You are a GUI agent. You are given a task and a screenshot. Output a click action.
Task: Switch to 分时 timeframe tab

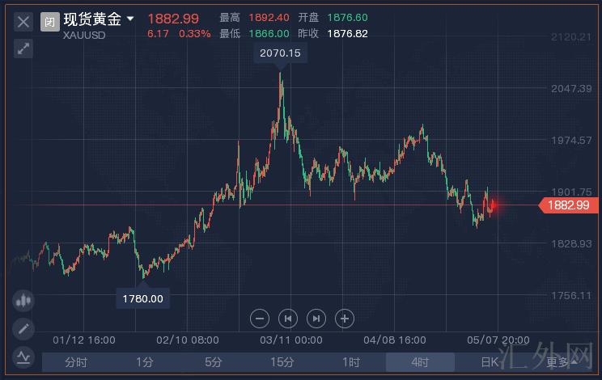(76, 362)
